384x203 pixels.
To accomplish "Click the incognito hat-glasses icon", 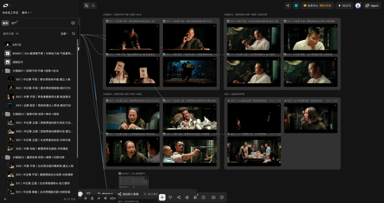I will point(195,197).
